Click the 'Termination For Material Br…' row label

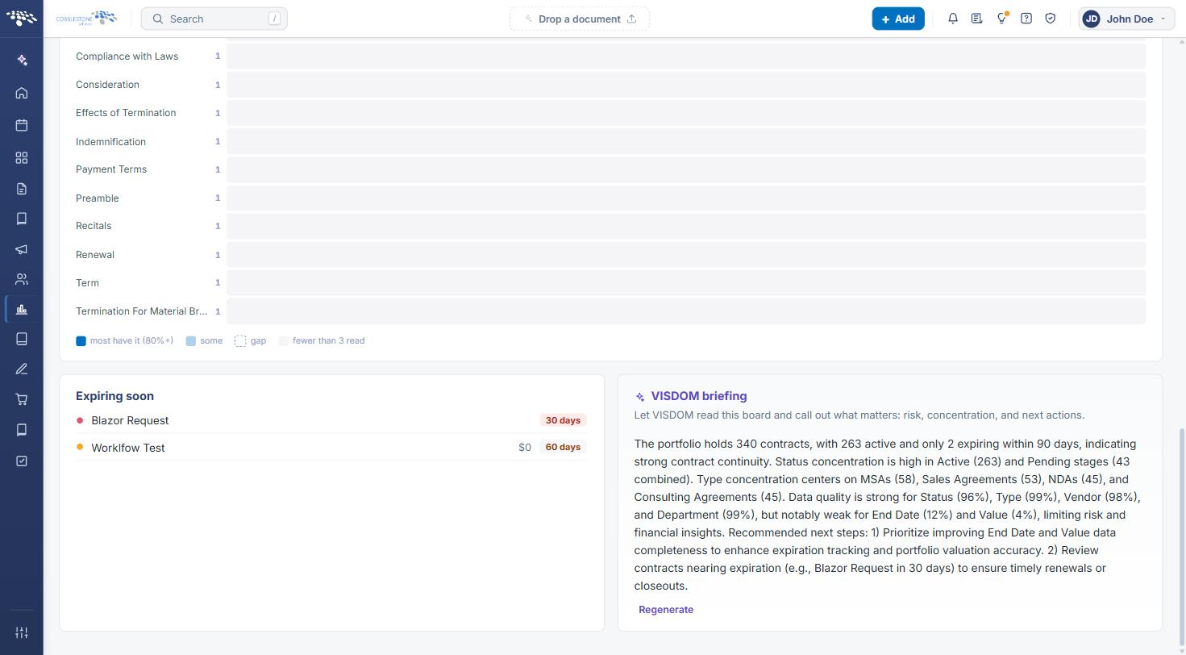click(x=141, y=311)
